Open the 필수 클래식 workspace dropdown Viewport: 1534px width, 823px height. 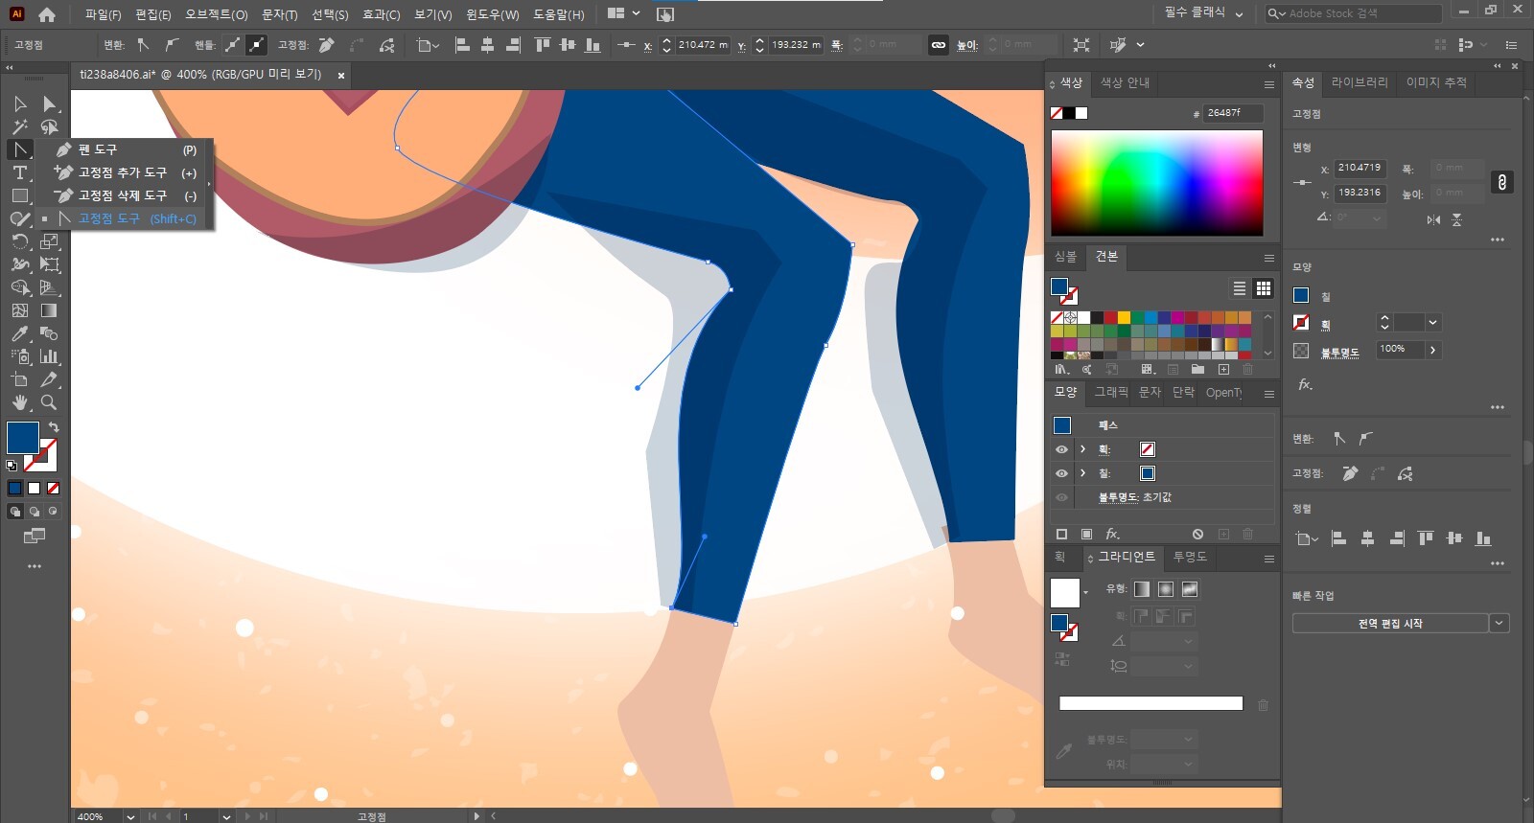[1203, 13]
